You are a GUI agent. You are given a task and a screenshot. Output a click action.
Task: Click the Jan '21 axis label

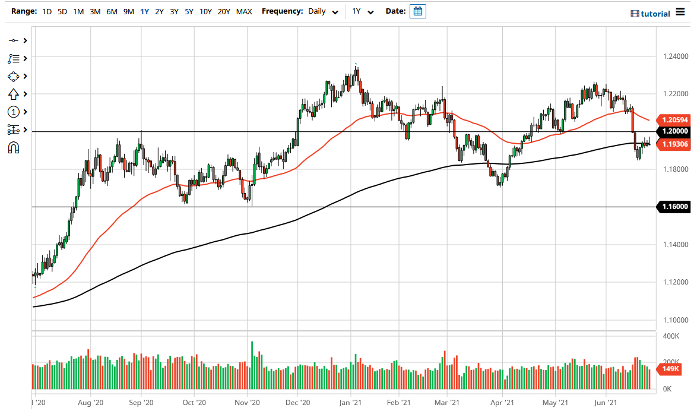(350, 403)
